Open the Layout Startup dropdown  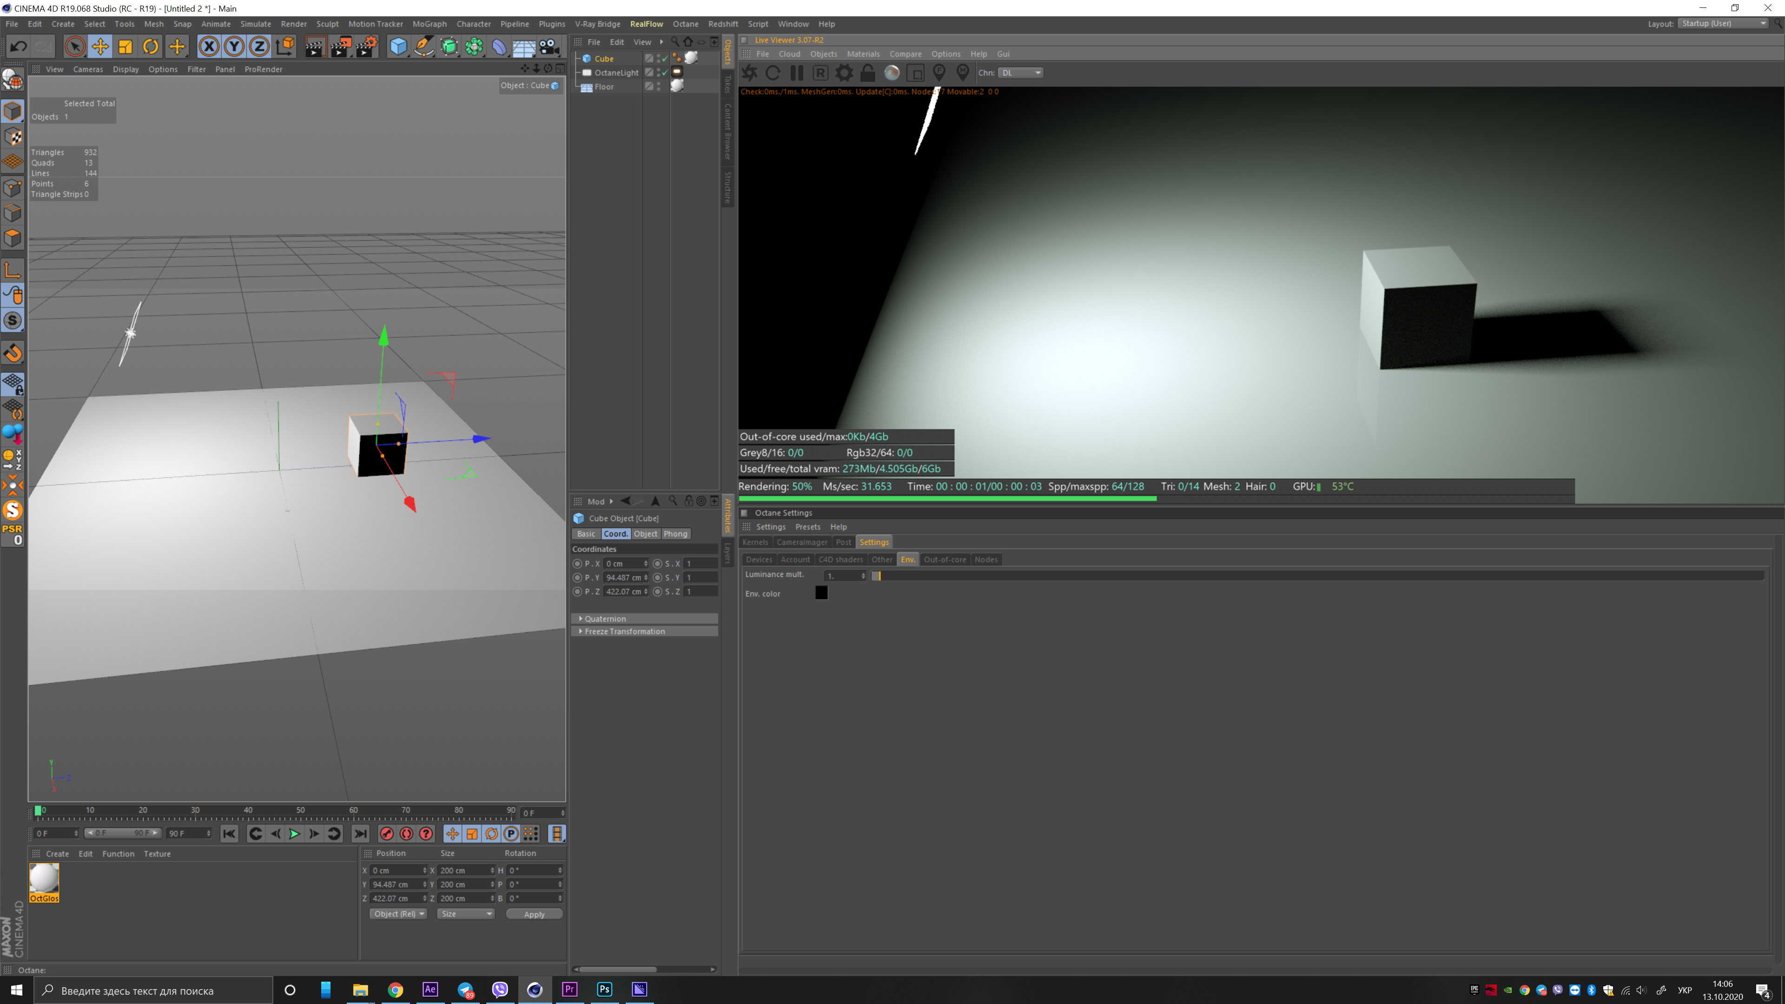pyautogui.click(x=1723, y=24)
